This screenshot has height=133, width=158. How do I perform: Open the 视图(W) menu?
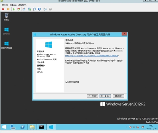(13, 5)
